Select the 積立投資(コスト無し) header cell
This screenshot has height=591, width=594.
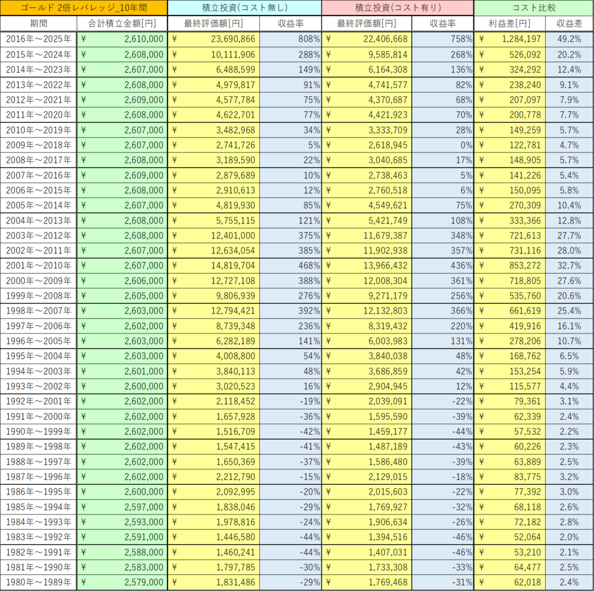[244, 8]
